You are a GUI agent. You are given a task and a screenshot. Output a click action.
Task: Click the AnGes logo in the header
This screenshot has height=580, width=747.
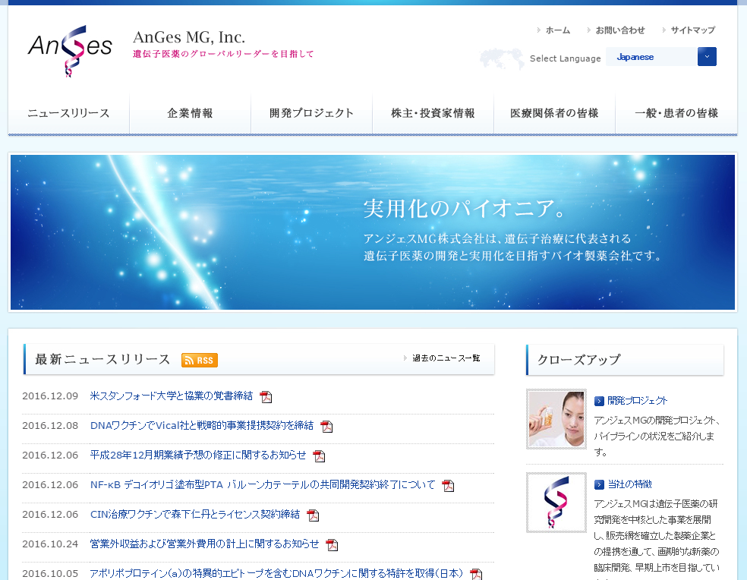[x=70, y=51]
